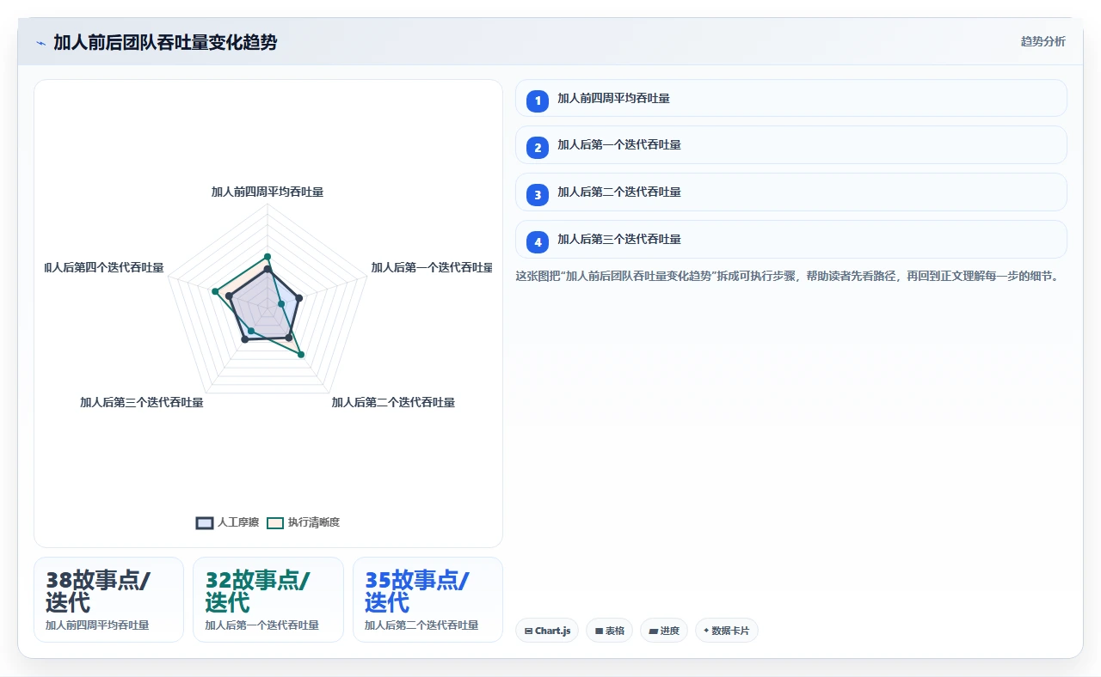Viewport: 1101px width, 677px height.
Task: Click caption 加人后第一个迭代吞吐量 under 32 card
Action: tap(261, 625)
